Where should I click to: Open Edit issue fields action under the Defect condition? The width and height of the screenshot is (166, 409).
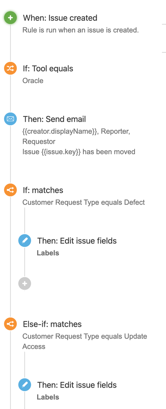pos(77,240)
